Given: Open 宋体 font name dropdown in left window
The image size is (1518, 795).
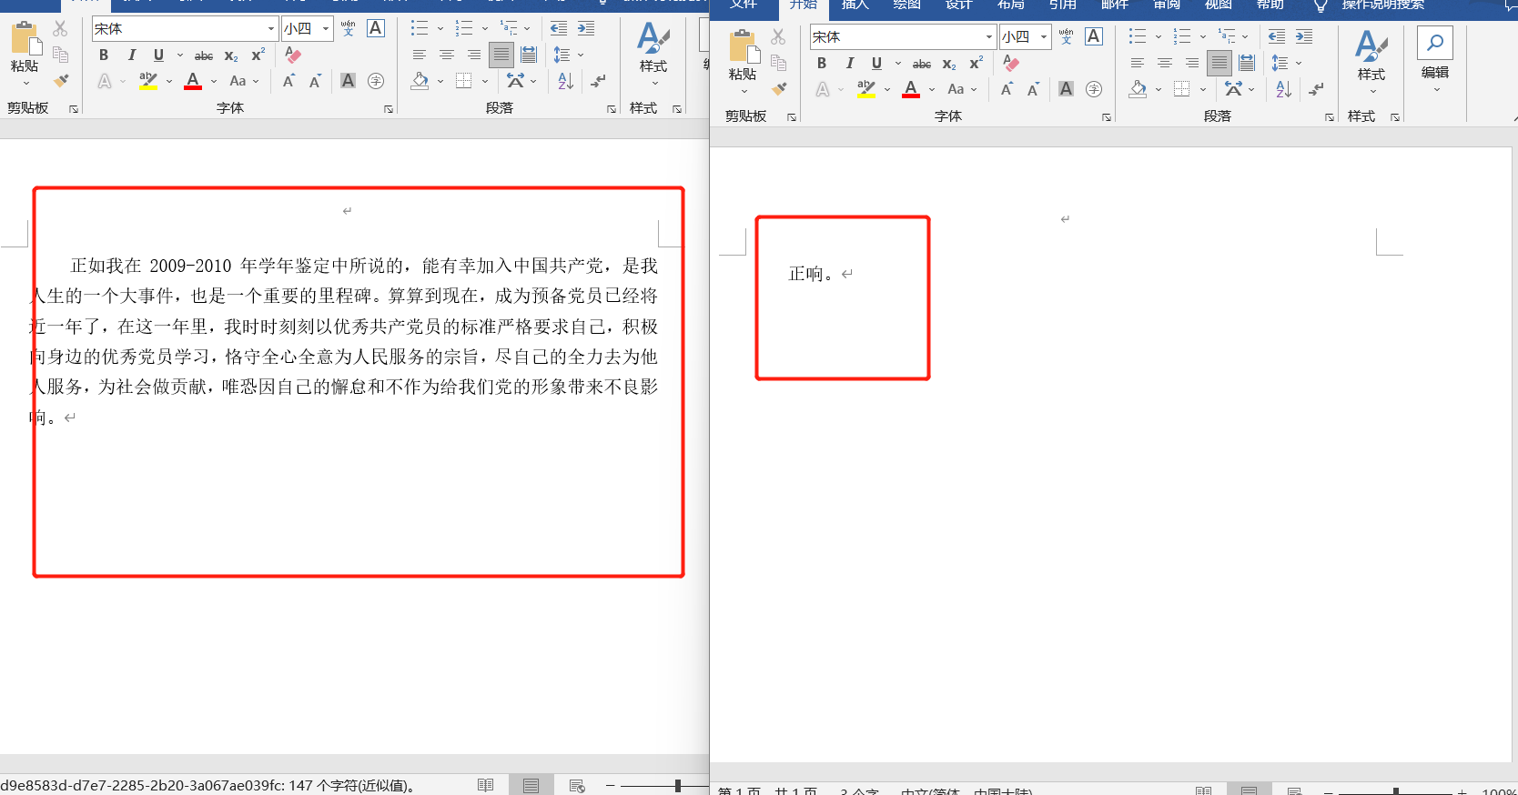Looking at the screenshot, I should pos(270,28).
